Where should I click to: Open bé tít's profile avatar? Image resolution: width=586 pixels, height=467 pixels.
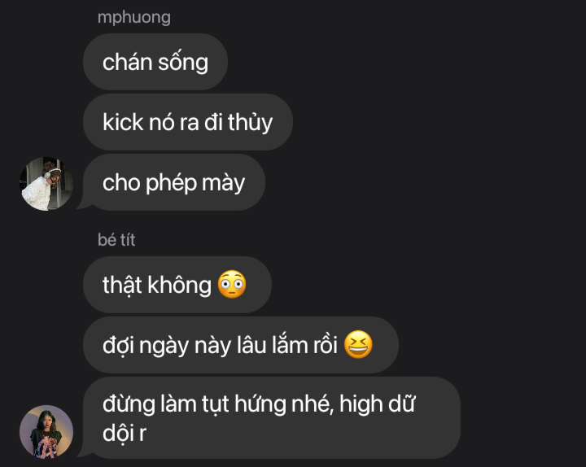point(46,432)
